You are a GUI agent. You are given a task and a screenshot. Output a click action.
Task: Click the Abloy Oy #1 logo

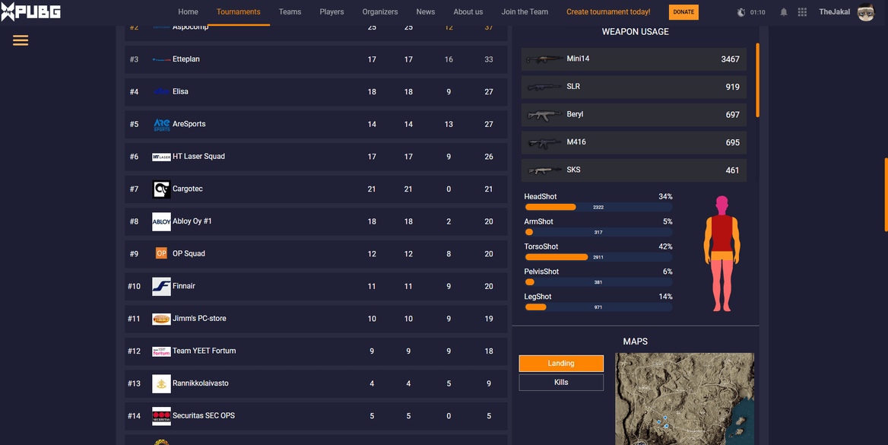[161, 221]
